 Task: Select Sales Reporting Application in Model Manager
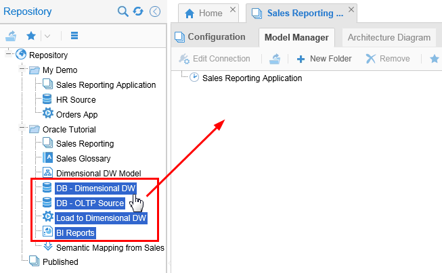tap(252, 78)
